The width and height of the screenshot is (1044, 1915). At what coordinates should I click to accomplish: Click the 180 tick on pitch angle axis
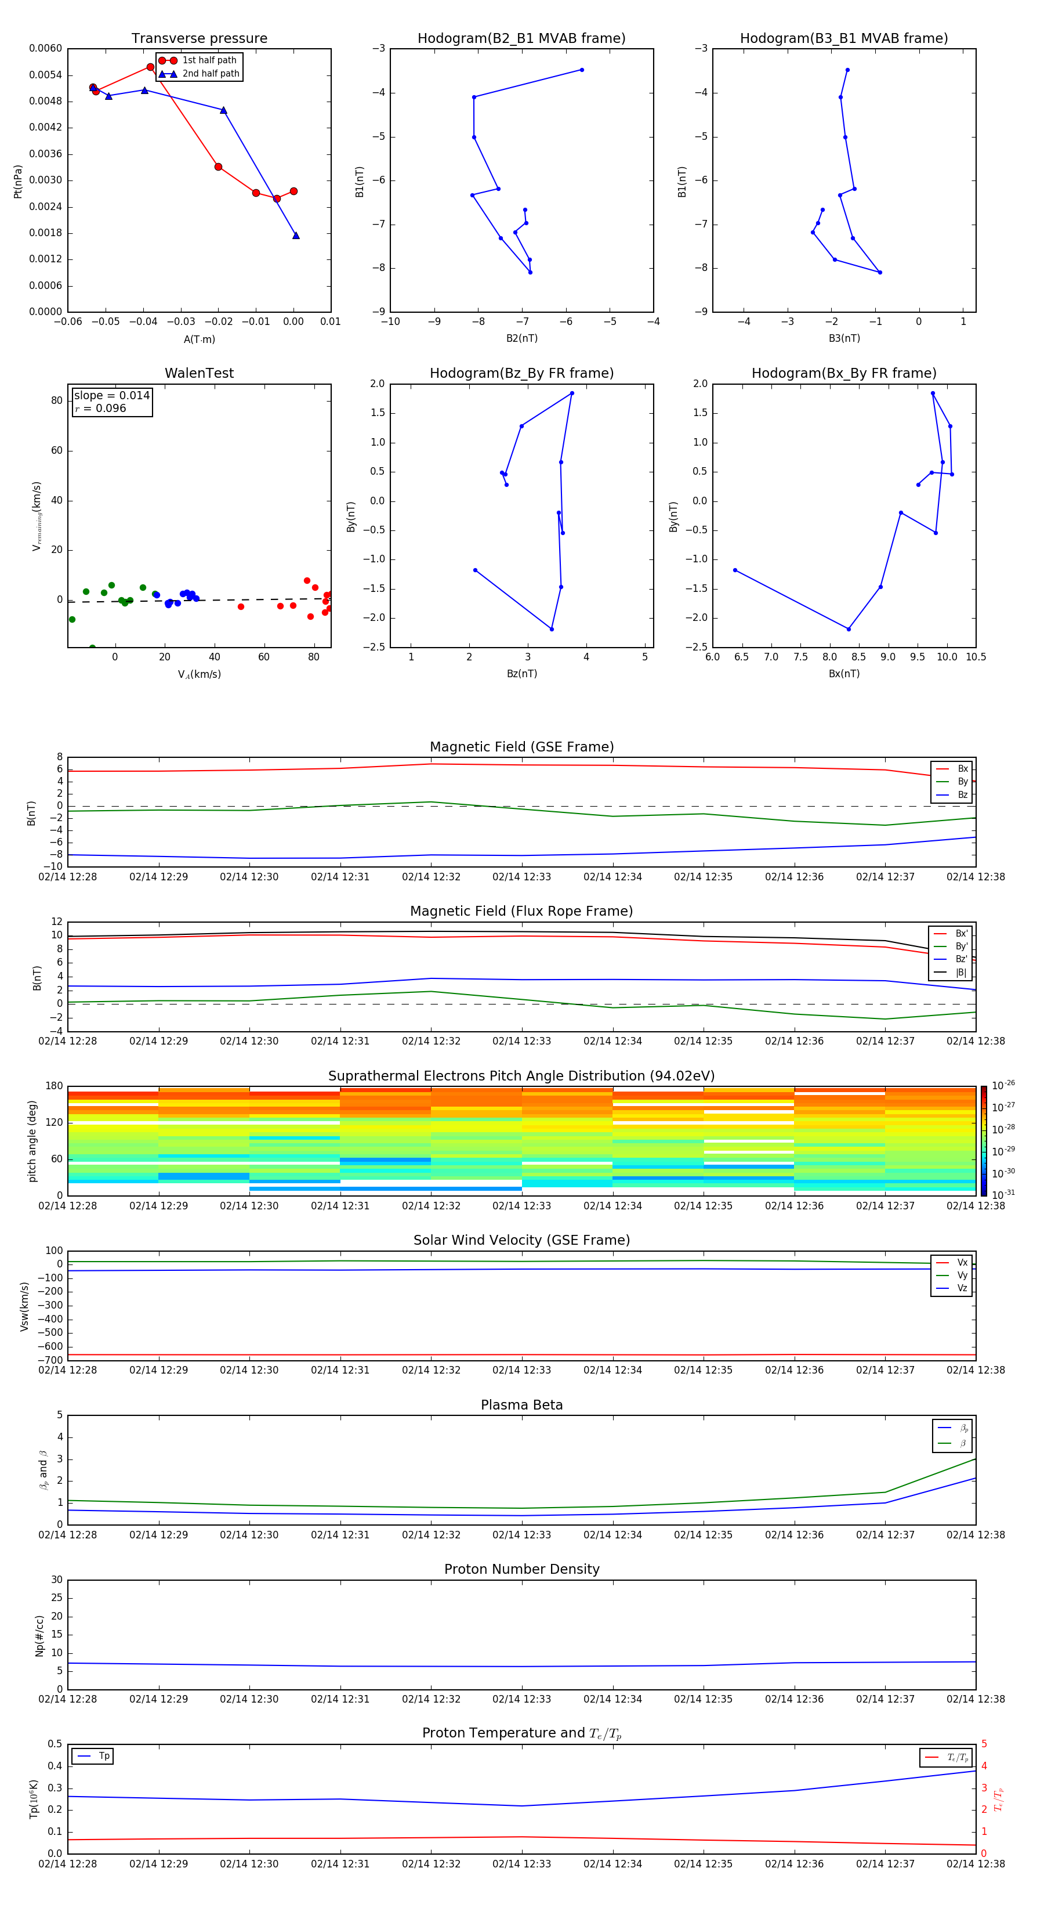[55, 1086]
